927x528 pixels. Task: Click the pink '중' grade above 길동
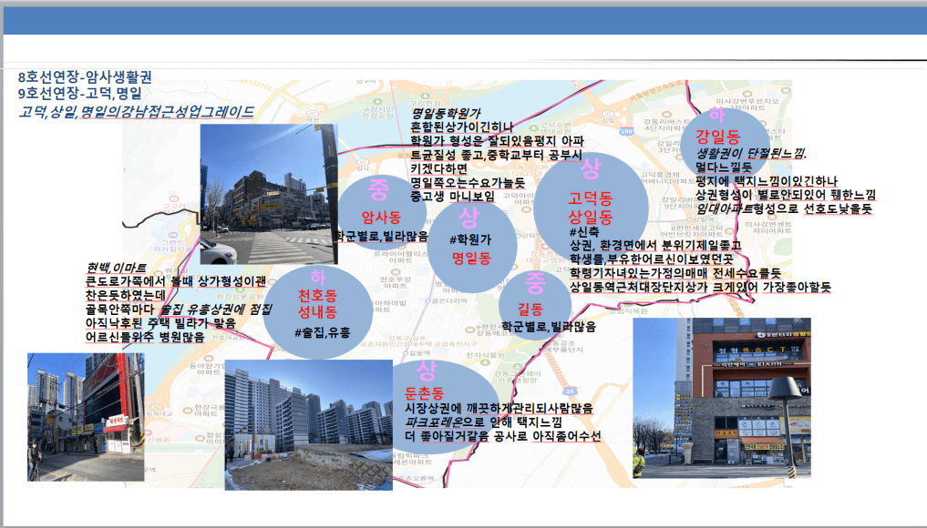point(535,283)
